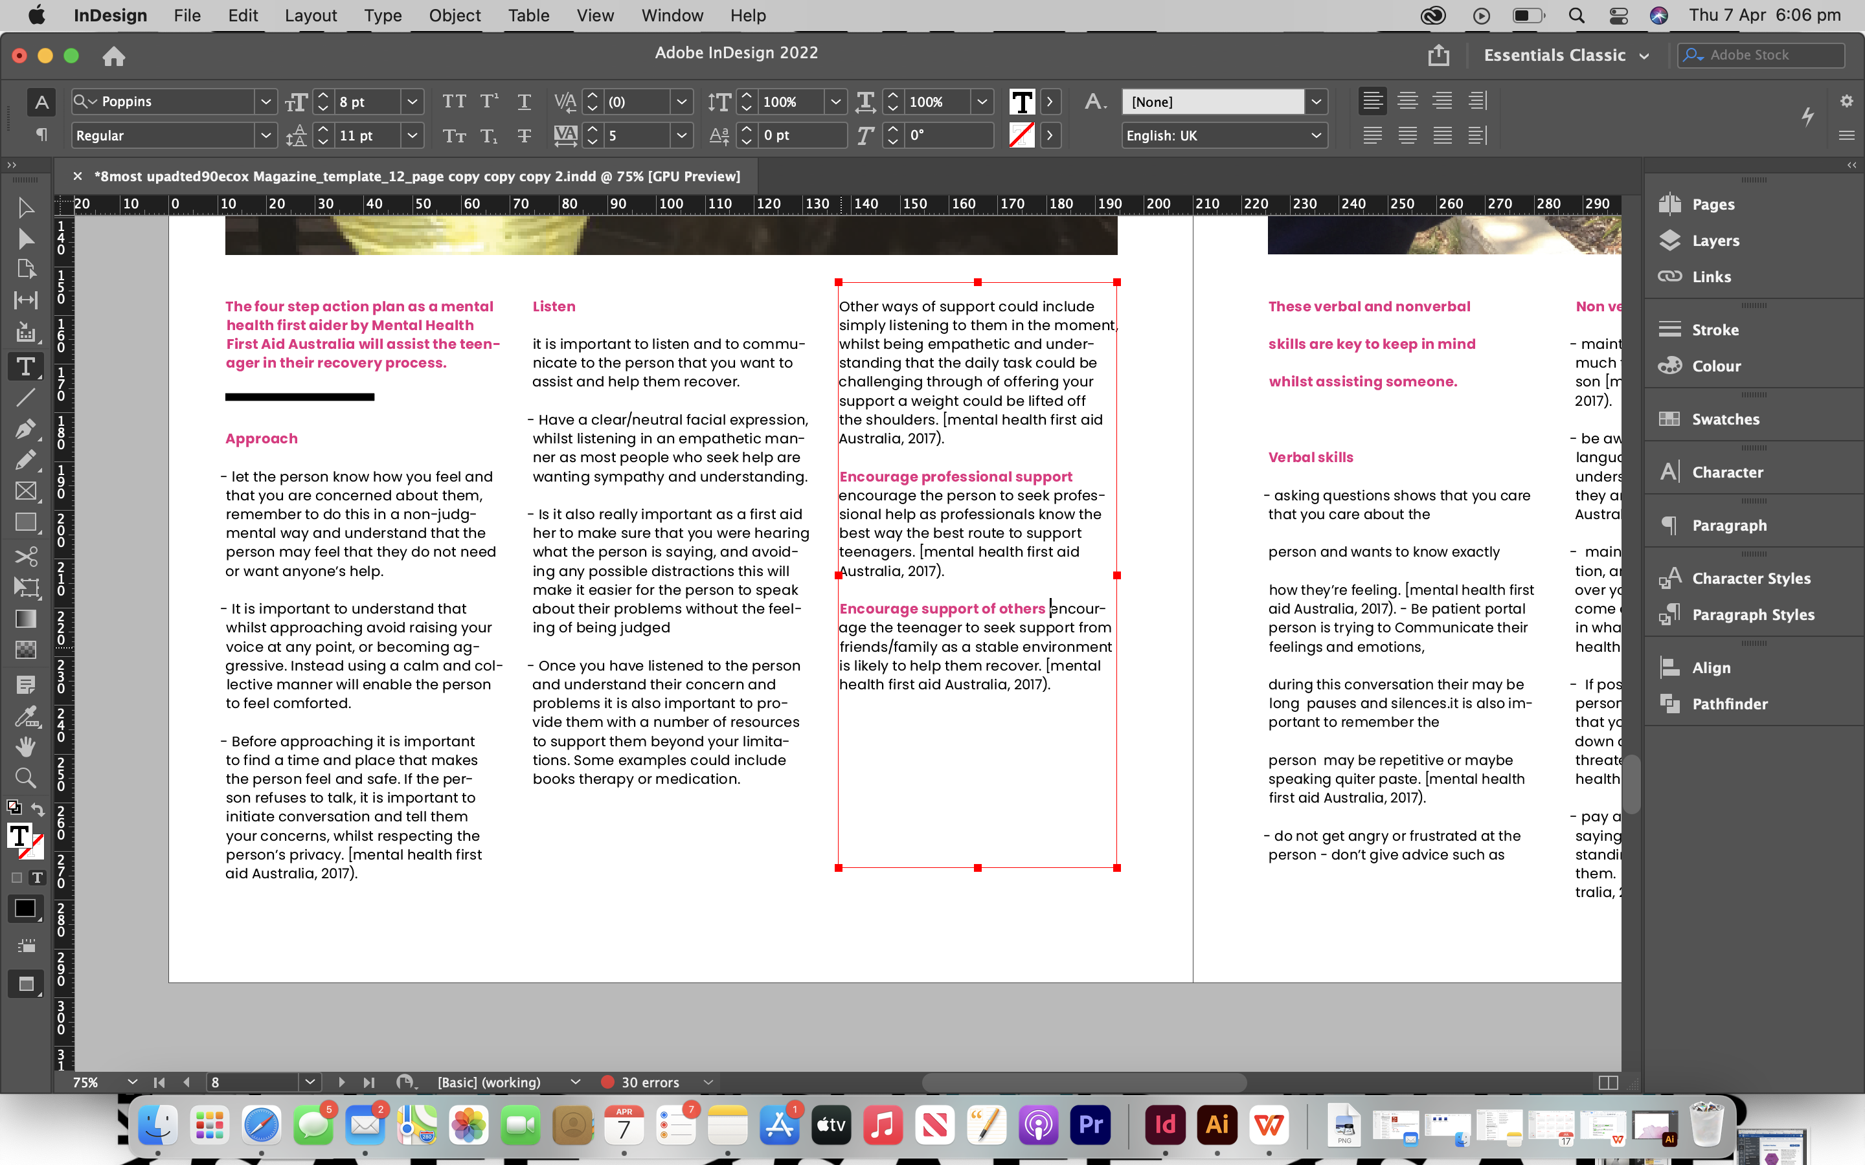Select the Type tool
The width and height of the screenshot is (1865, 1165).
25,366
